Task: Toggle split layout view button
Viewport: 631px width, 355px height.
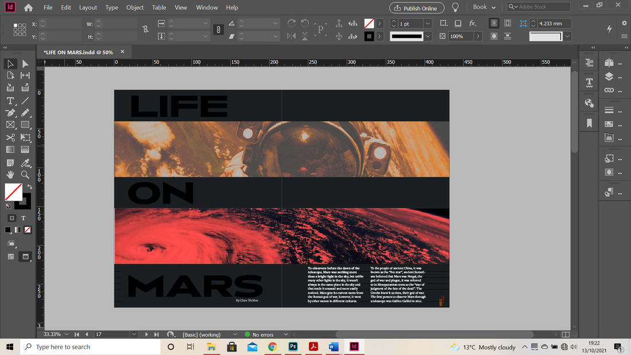Action: [x=566, y=334]
